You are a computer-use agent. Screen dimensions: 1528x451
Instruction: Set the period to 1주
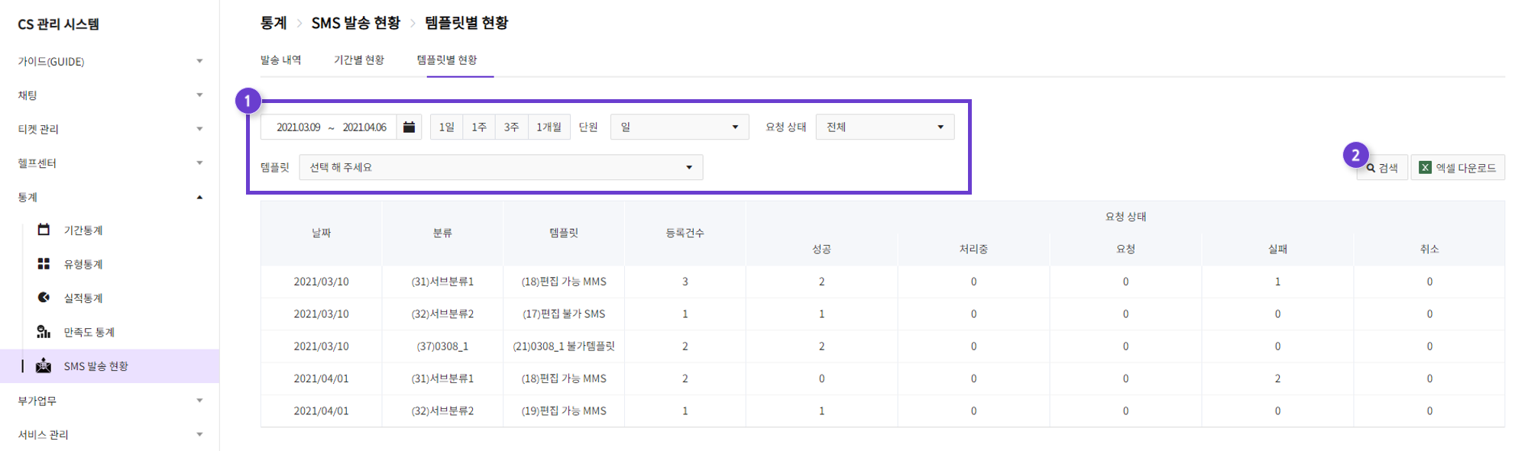(479, 127)
